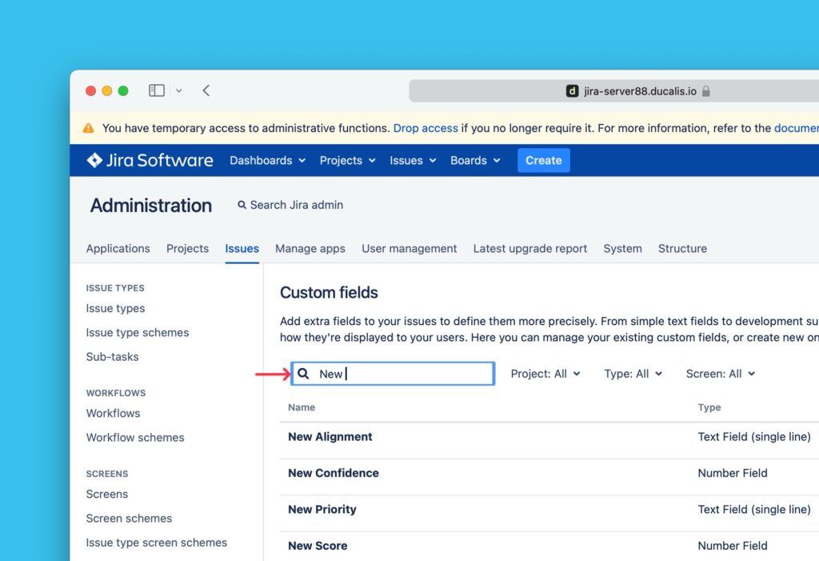Open the User management tab
819x561 pixels.
(409, 248)
